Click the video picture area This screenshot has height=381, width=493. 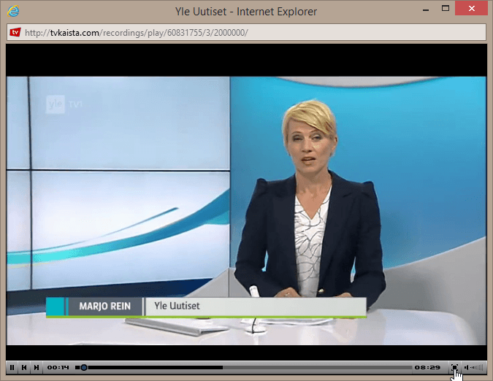pos(246,210)
